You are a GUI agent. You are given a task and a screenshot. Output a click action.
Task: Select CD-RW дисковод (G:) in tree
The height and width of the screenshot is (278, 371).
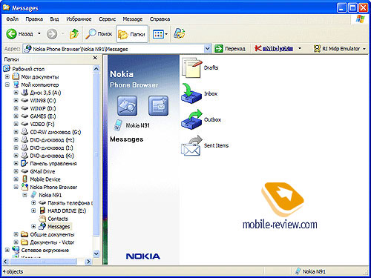coord(56,132)
